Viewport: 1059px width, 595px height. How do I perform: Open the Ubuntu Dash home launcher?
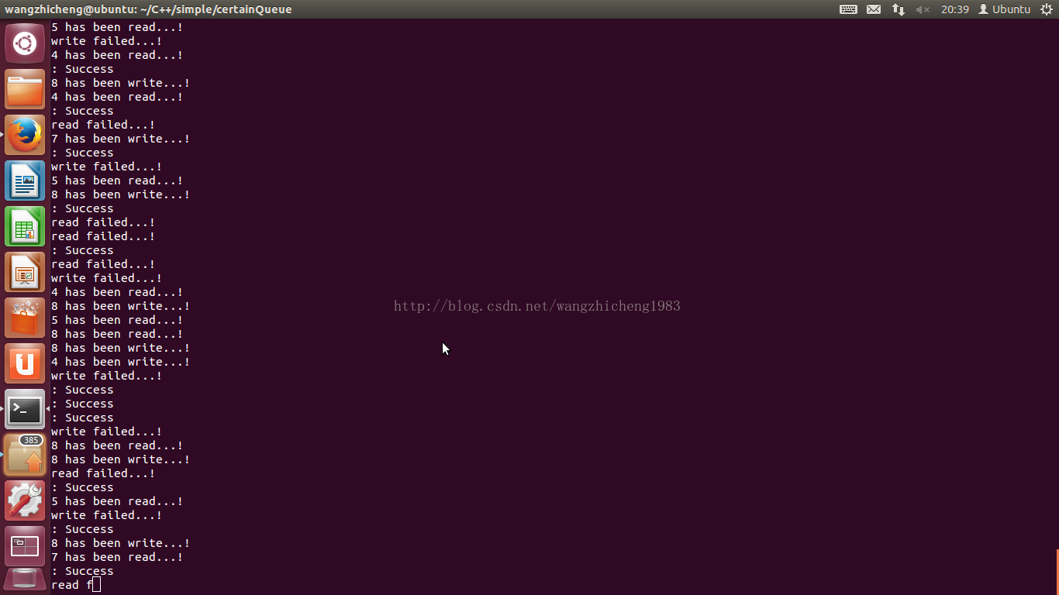[x=25, y=43]
